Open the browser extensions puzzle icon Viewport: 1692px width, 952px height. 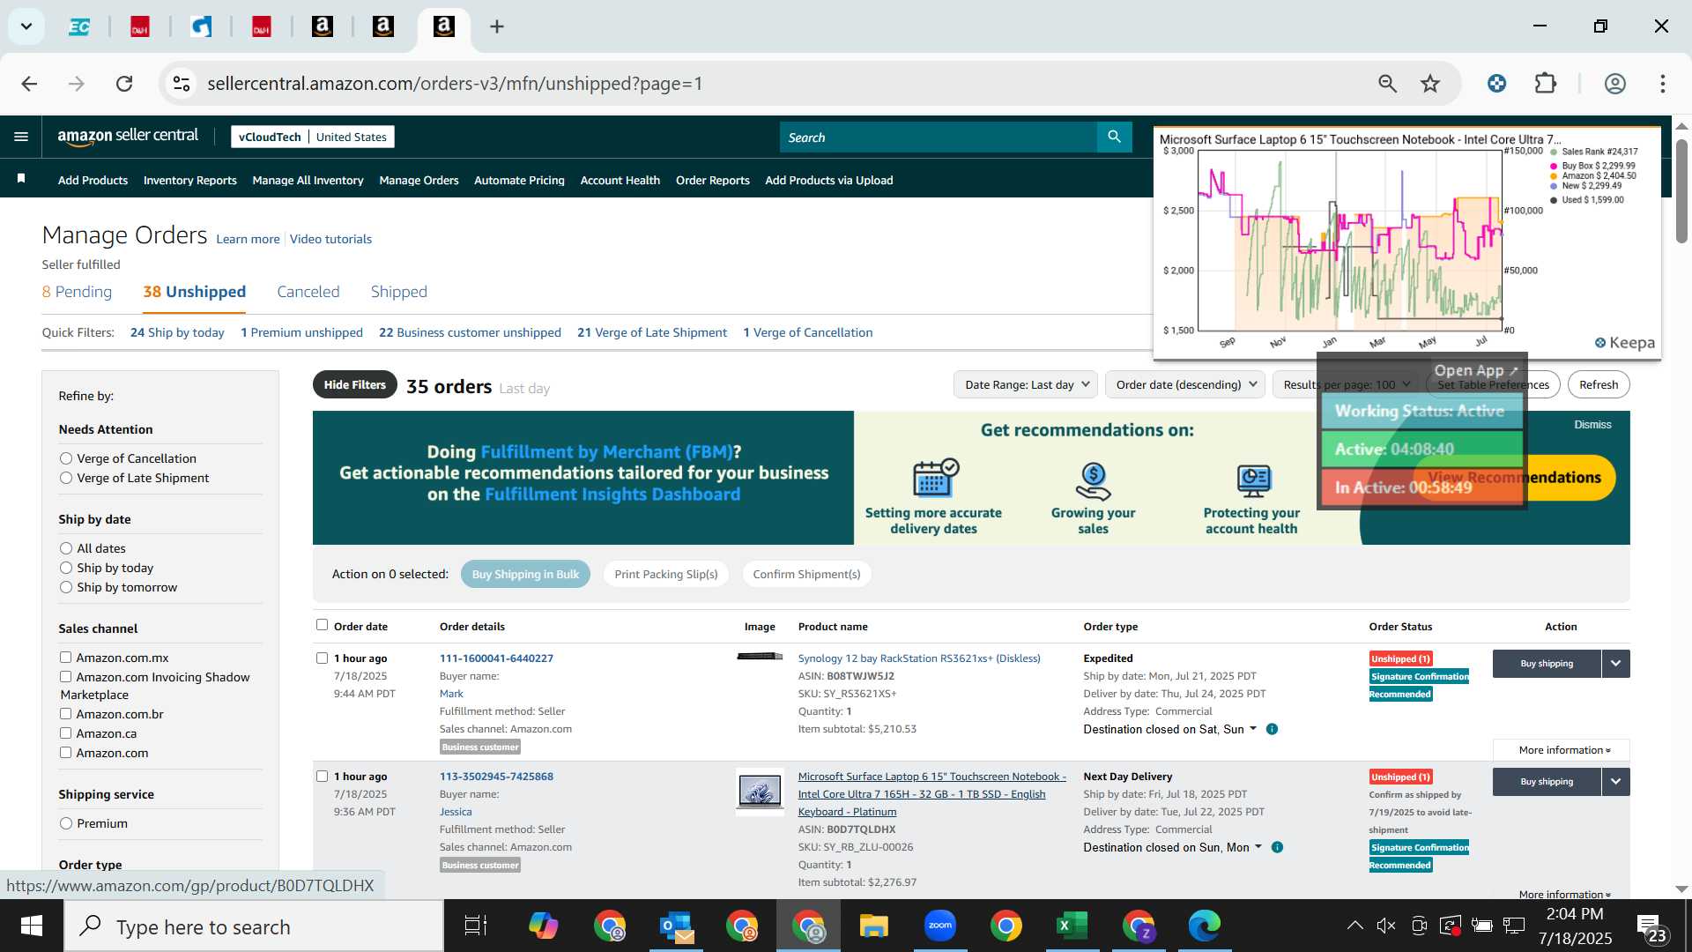[1546, 84]
